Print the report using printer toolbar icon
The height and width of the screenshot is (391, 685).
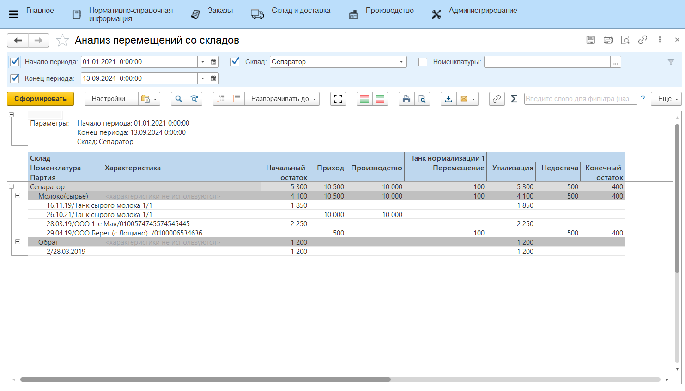tap(406, 99)
